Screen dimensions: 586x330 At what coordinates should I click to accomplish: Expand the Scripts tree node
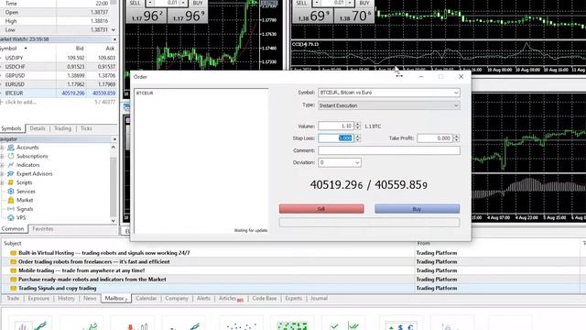point(2,182)
